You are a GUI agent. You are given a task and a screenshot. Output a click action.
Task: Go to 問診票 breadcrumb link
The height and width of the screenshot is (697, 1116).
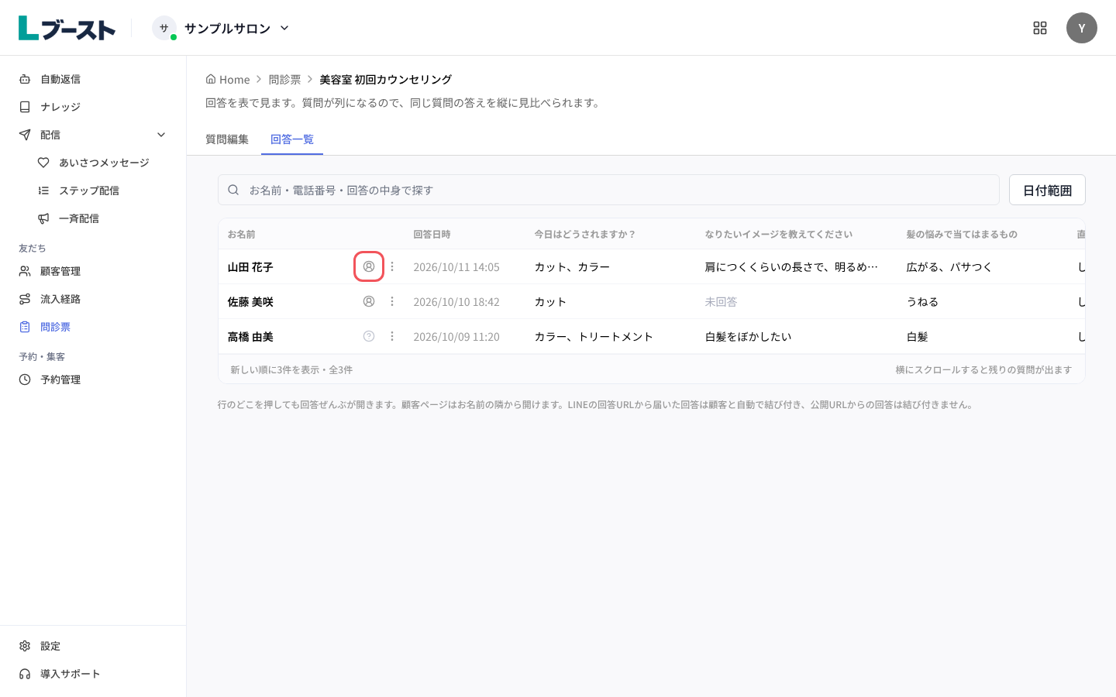284,79
